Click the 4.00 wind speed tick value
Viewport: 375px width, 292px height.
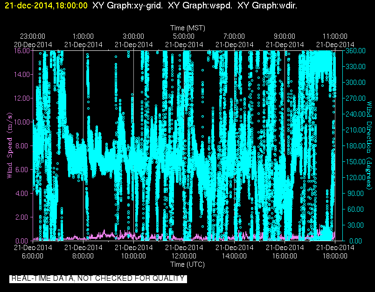22,193
